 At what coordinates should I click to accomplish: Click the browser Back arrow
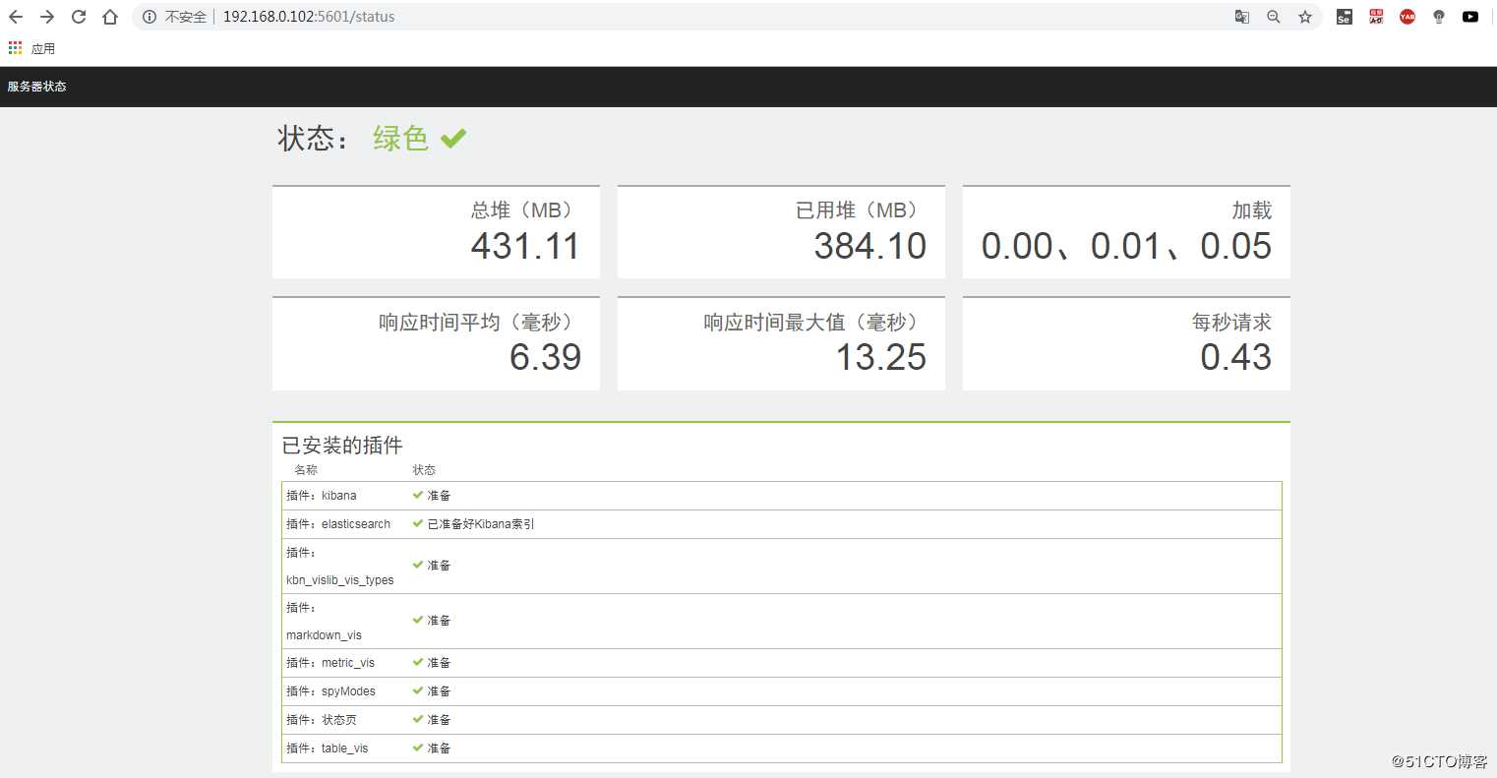point(16,17)
